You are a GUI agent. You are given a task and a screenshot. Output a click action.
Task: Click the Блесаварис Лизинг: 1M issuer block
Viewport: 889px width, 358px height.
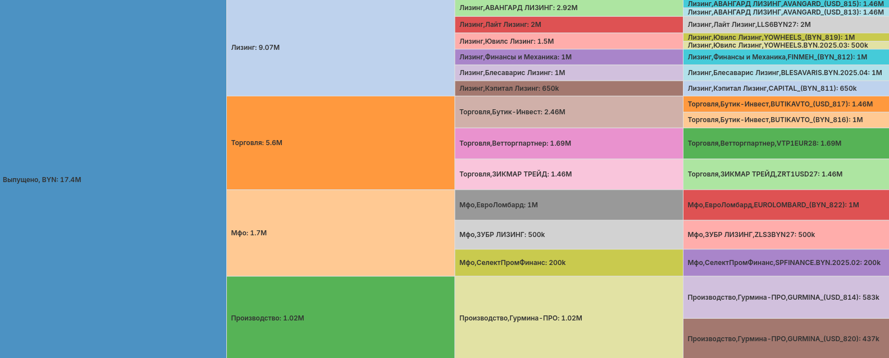point(568,73)
